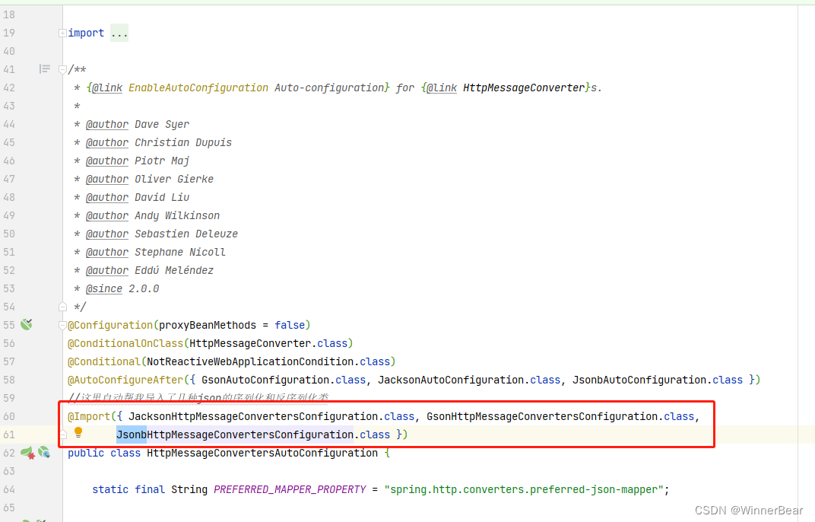Image resolution: width=815 pixels, height=522 pixels.
Task: Click the Spring leaf with red star icon
Action: 28,453
